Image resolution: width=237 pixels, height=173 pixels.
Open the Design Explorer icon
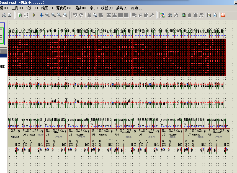tap(184, 15)
